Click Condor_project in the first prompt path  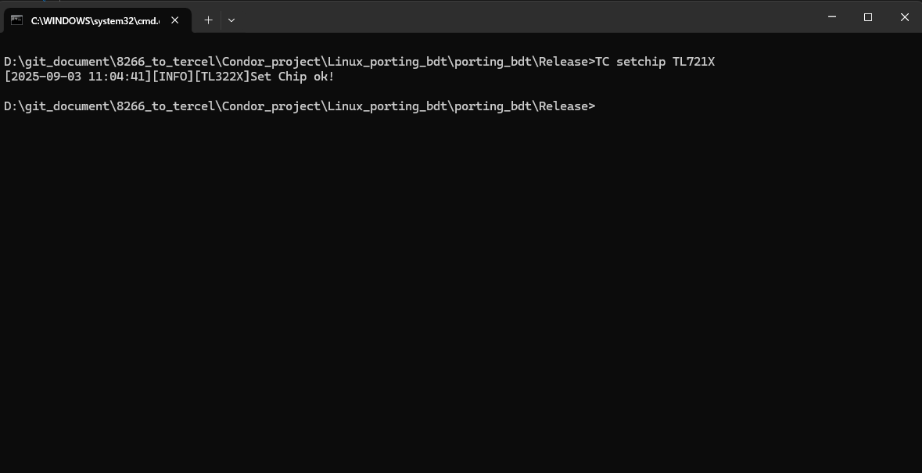tap(271, 62)
